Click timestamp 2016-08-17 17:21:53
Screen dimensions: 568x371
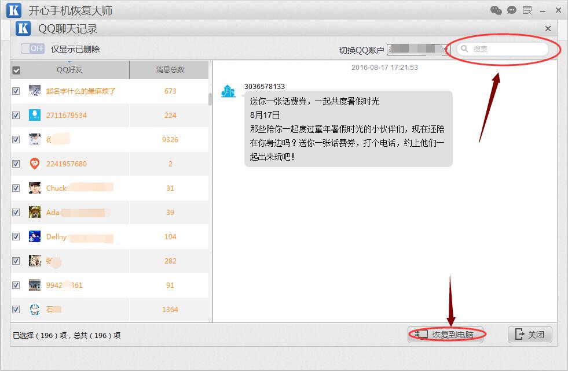click(x=384, y=68)
